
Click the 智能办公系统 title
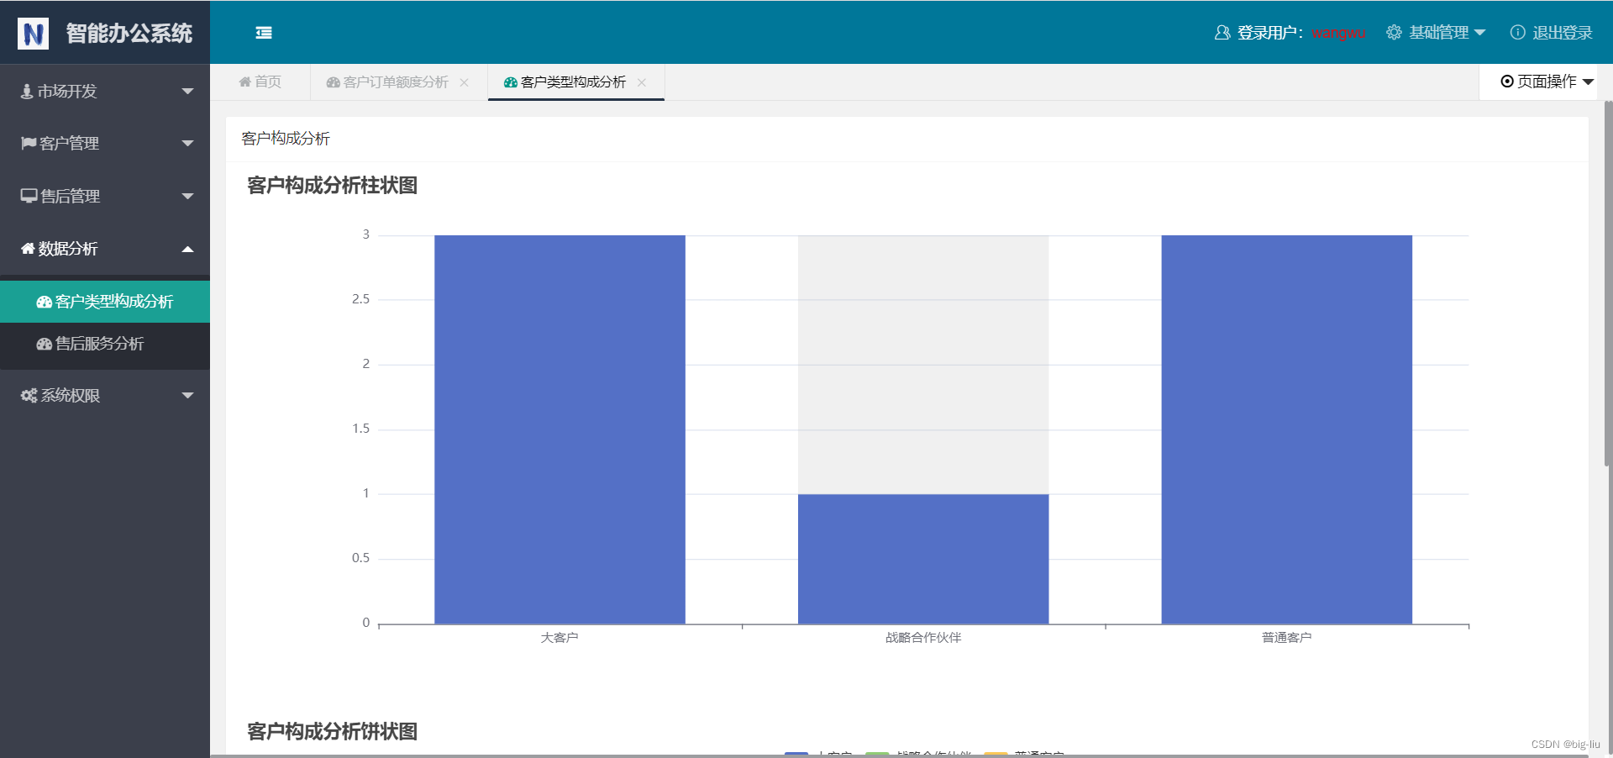tap(129, 34)
